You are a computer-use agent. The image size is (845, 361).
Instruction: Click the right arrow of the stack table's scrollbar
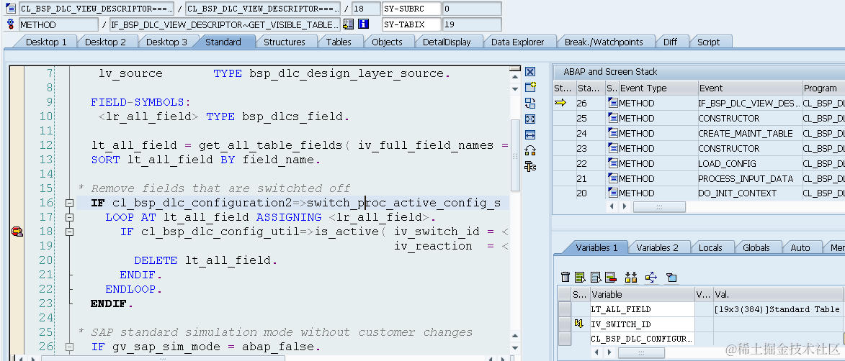pos(625,207)
